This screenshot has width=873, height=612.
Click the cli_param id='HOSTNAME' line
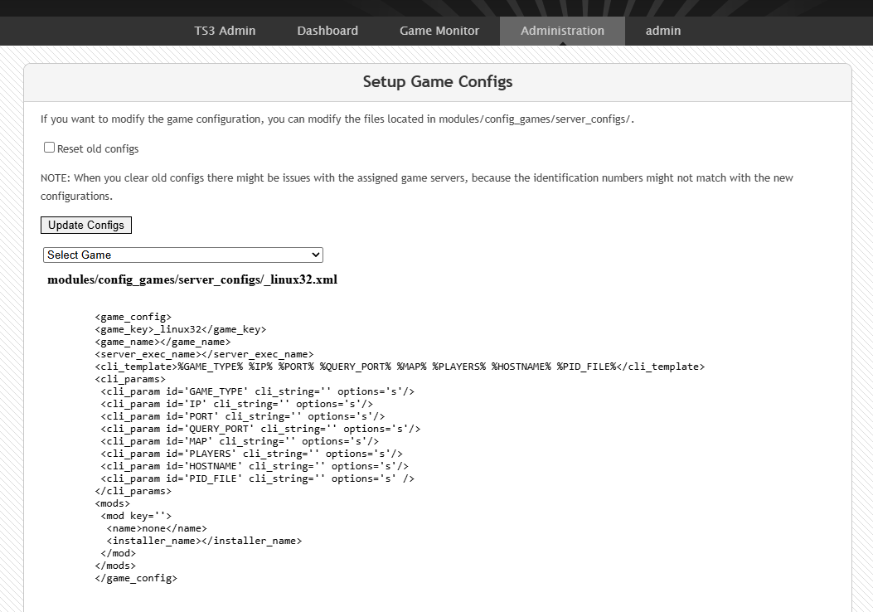[x=255, y=466]
